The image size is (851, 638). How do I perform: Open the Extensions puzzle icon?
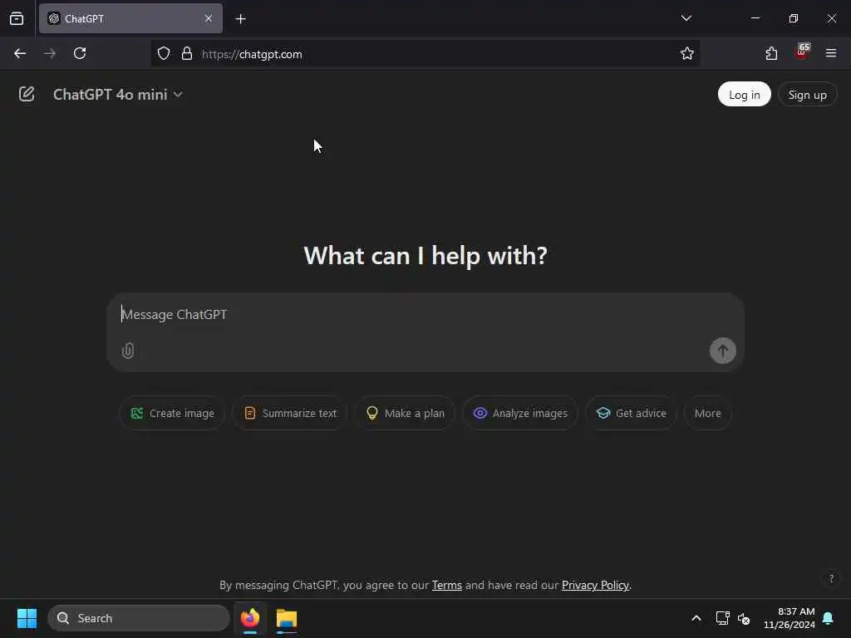point(771,54)
